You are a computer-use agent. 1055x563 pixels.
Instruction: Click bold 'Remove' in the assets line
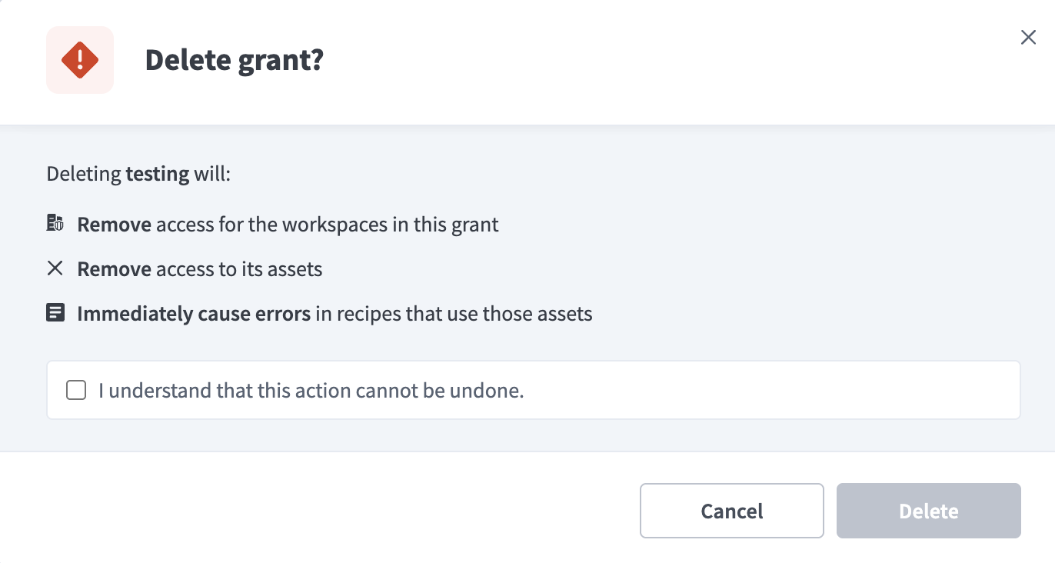click(115, 269)
